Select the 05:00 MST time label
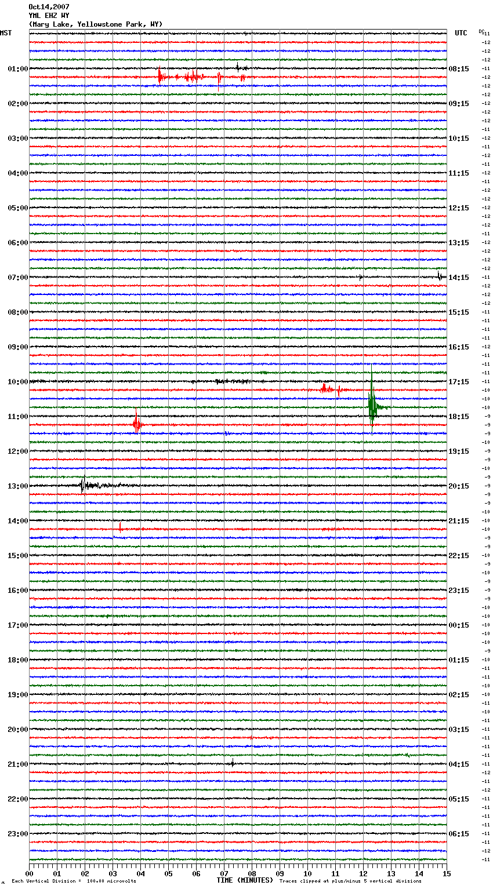The height and width of the screenshot is (889, 493). click(x=18, y=208)
